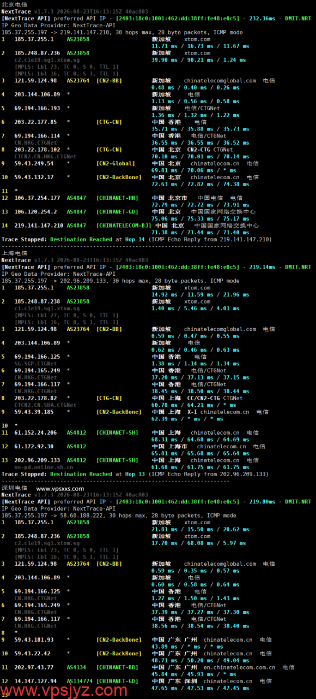The height and width of the screenshot is (699, 316).
Task: Select the [CN2-Global] tag
Action: [116, 163]
